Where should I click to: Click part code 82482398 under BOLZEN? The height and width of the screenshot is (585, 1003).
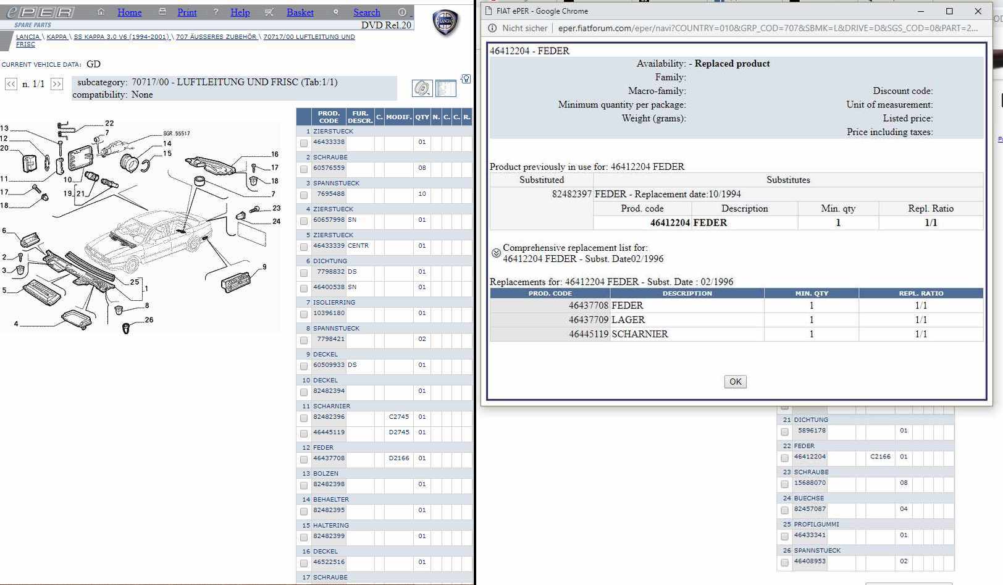(x=329, y=484)
